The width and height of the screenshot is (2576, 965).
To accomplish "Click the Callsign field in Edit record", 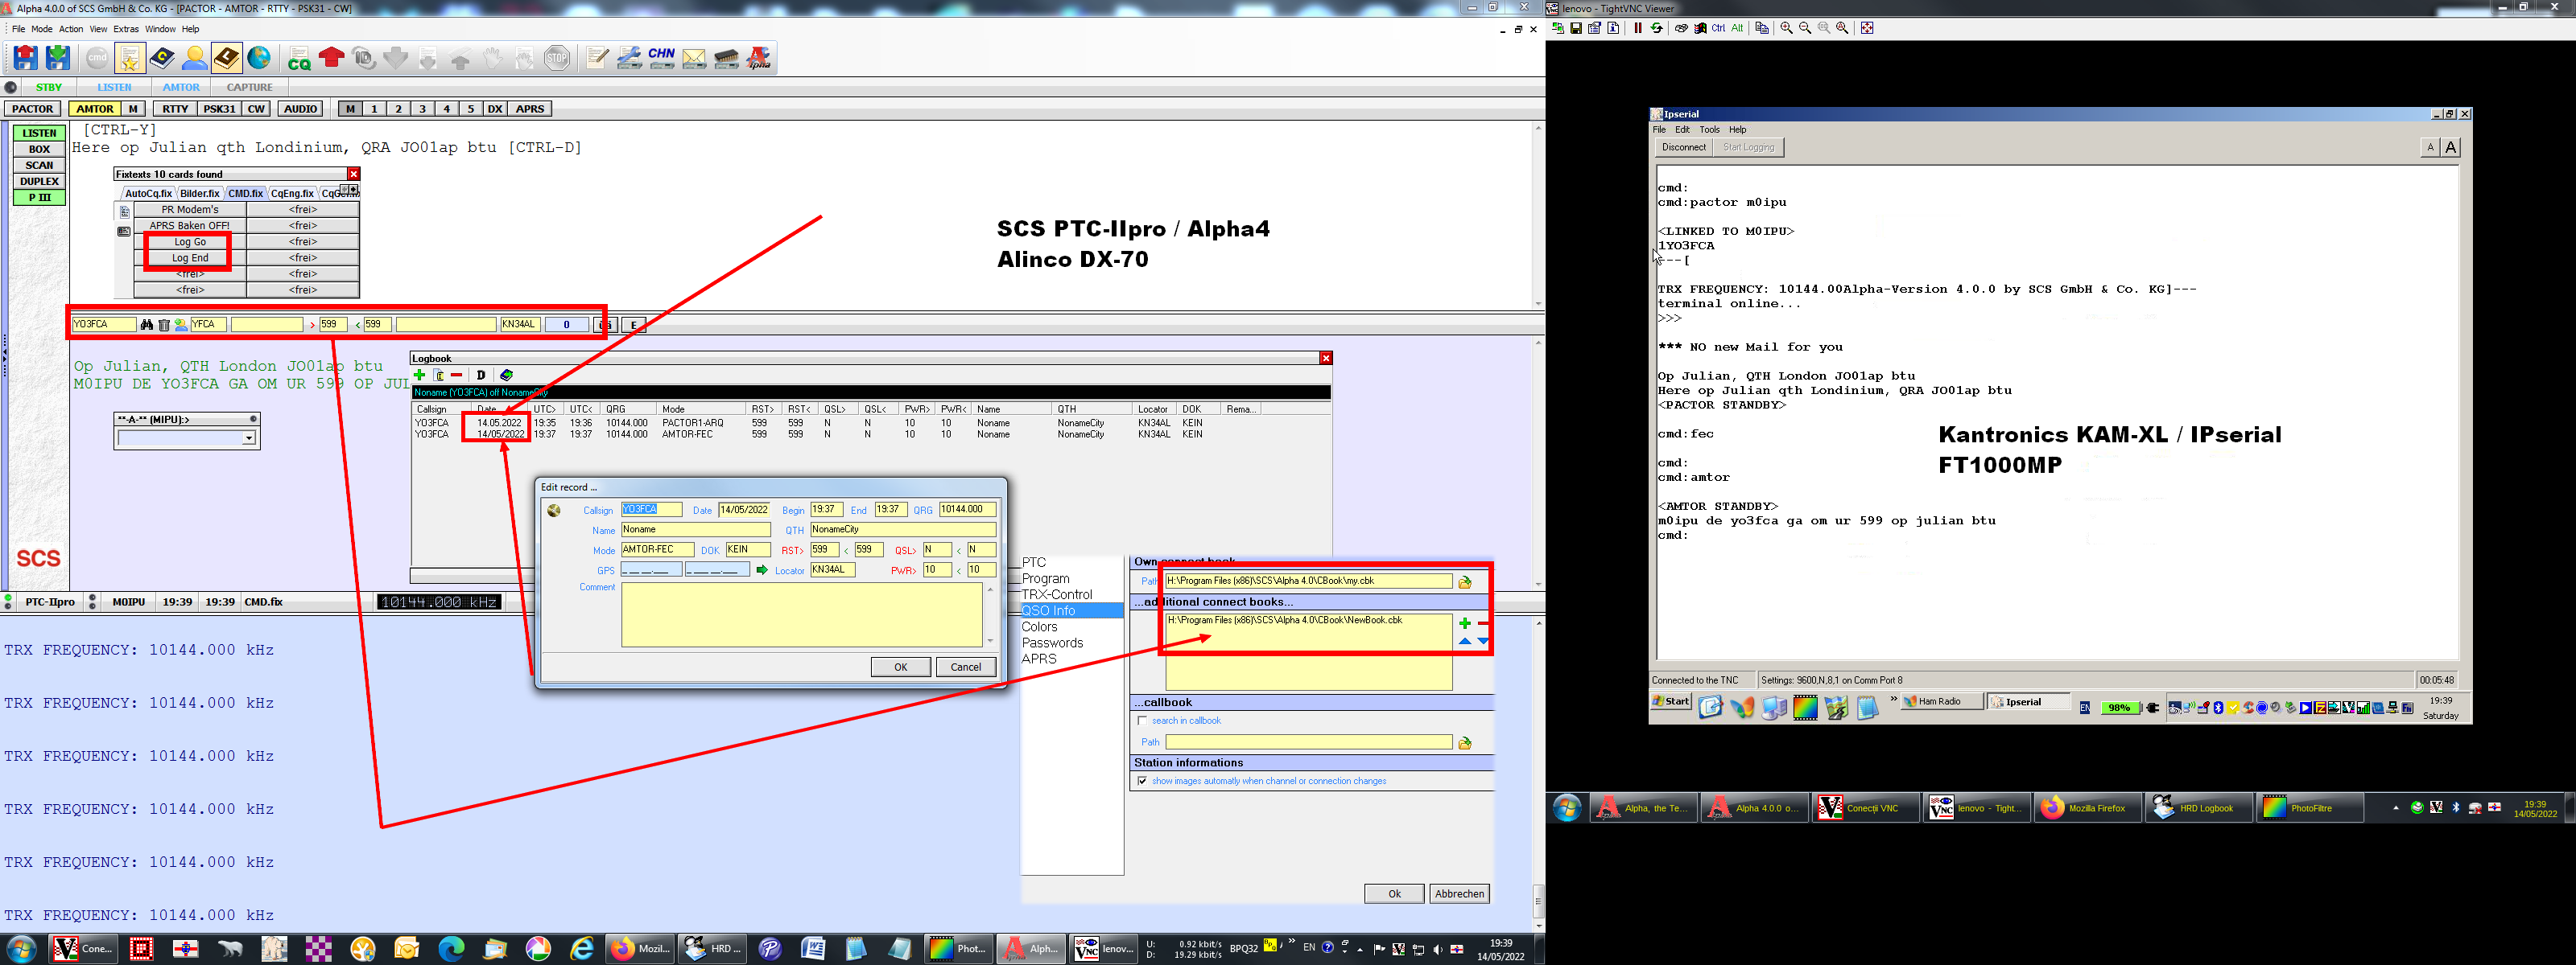I will [x=651, y=510].
